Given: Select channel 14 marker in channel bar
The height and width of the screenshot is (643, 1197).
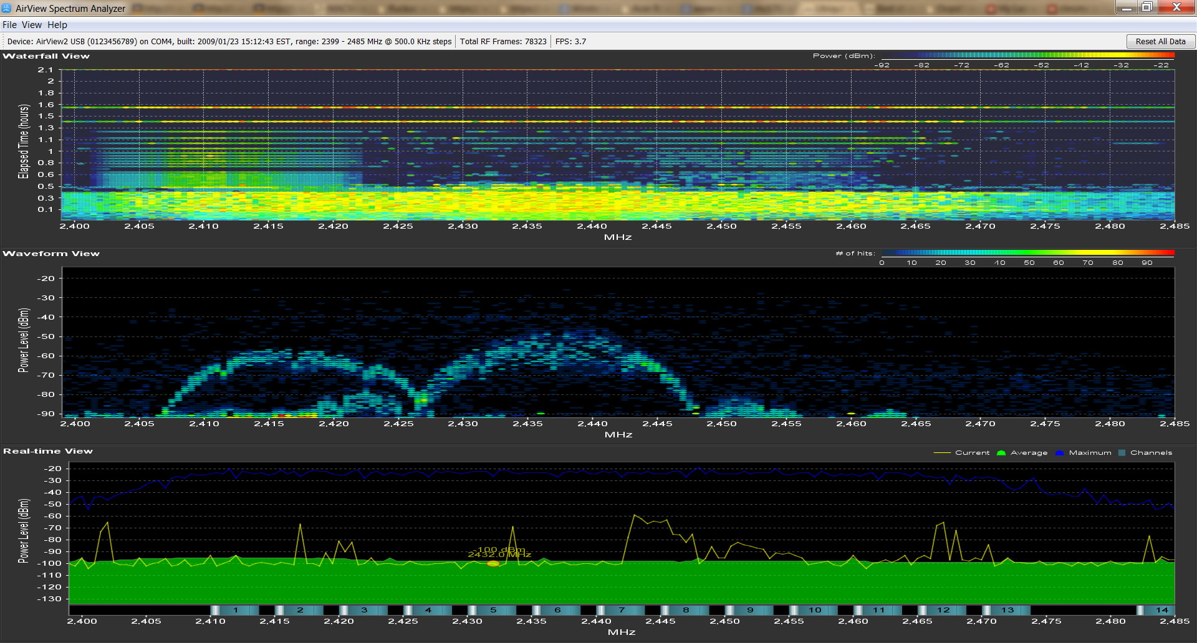Looking at the screenshot, I should pyautogui.click(x=1161, y=610).
